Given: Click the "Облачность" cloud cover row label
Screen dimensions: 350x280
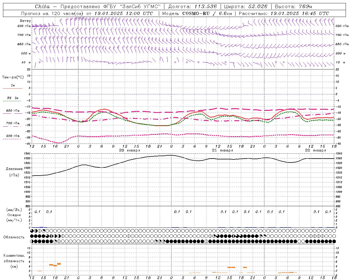Looking at the screenshot, I should tap(14, 237).
